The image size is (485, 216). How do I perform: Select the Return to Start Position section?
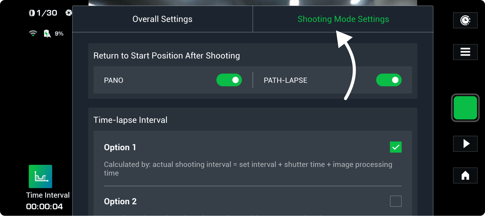click(x=167, y=55)
